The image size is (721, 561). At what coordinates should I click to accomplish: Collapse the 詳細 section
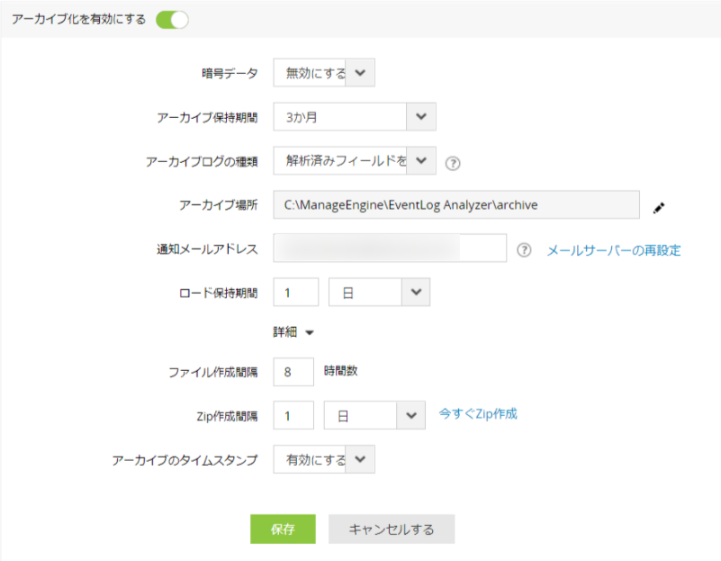[x=294, y=332]
